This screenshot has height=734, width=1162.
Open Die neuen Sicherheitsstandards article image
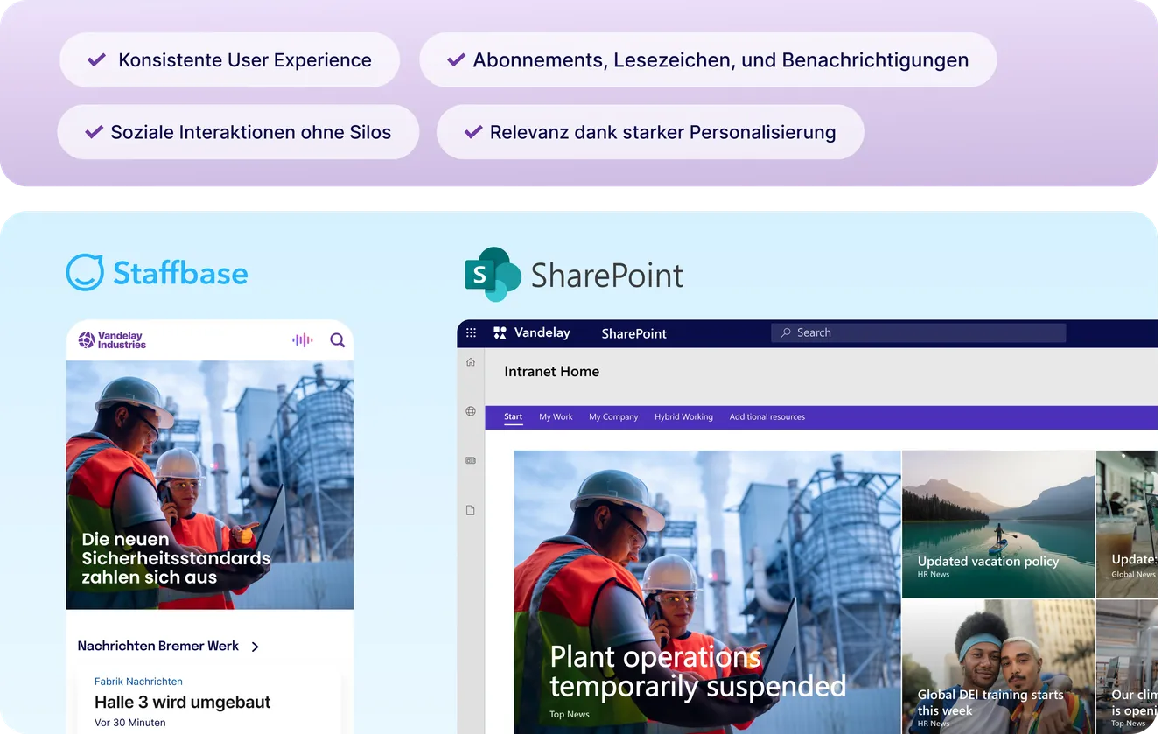[210, 485]
